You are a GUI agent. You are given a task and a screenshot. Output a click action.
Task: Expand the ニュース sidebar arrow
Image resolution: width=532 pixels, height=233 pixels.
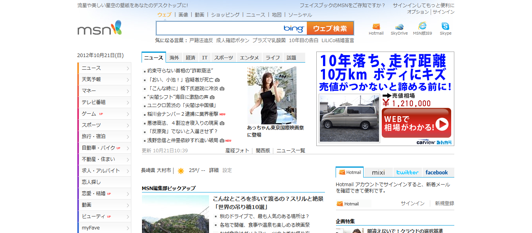(x=128, y=68)
